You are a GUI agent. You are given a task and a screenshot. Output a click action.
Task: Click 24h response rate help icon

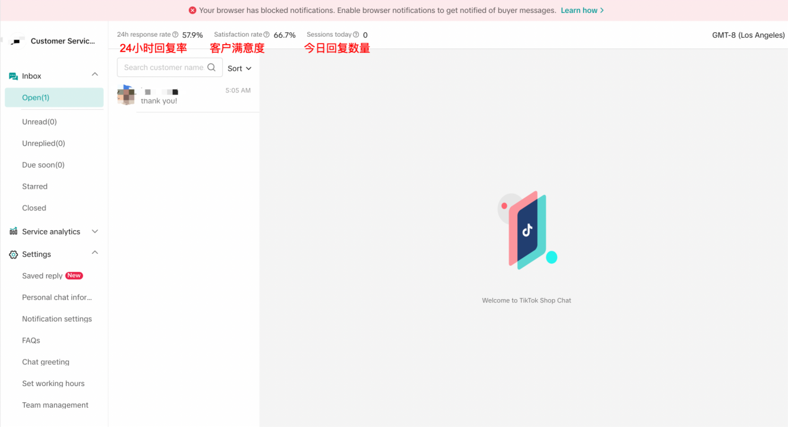(x=176, y=35)
